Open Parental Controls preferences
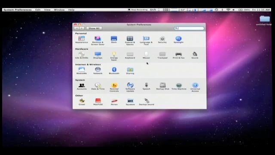The width and height of the screenshot is (275, 155). pos(114,87)
